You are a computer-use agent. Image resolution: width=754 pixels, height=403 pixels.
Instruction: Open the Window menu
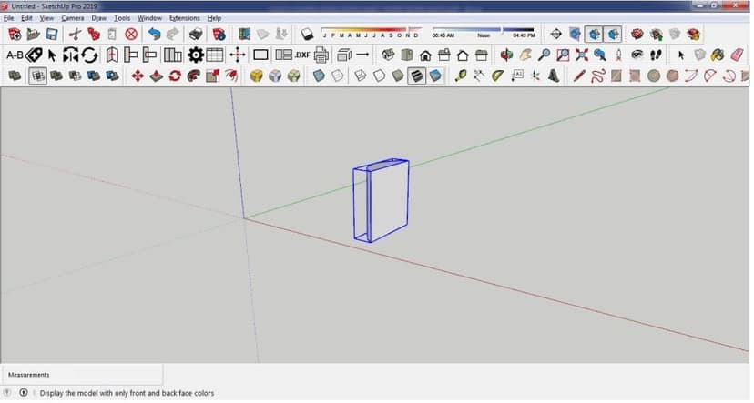(x=149, y=18)
